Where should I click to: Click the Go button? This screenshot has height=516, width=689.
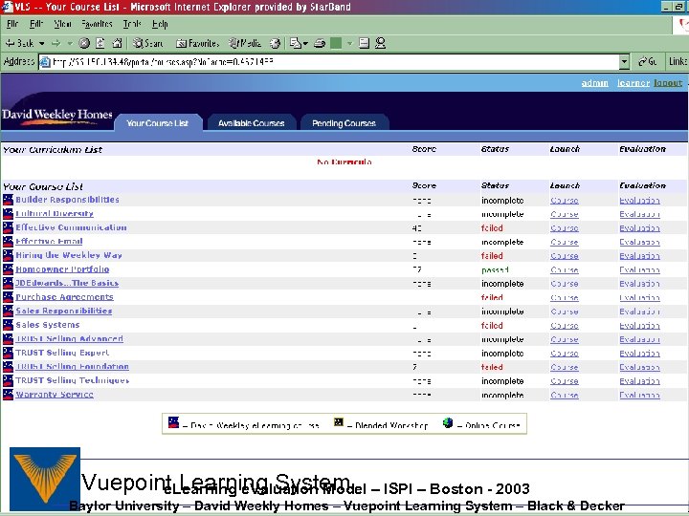click(x=647, y=62)
